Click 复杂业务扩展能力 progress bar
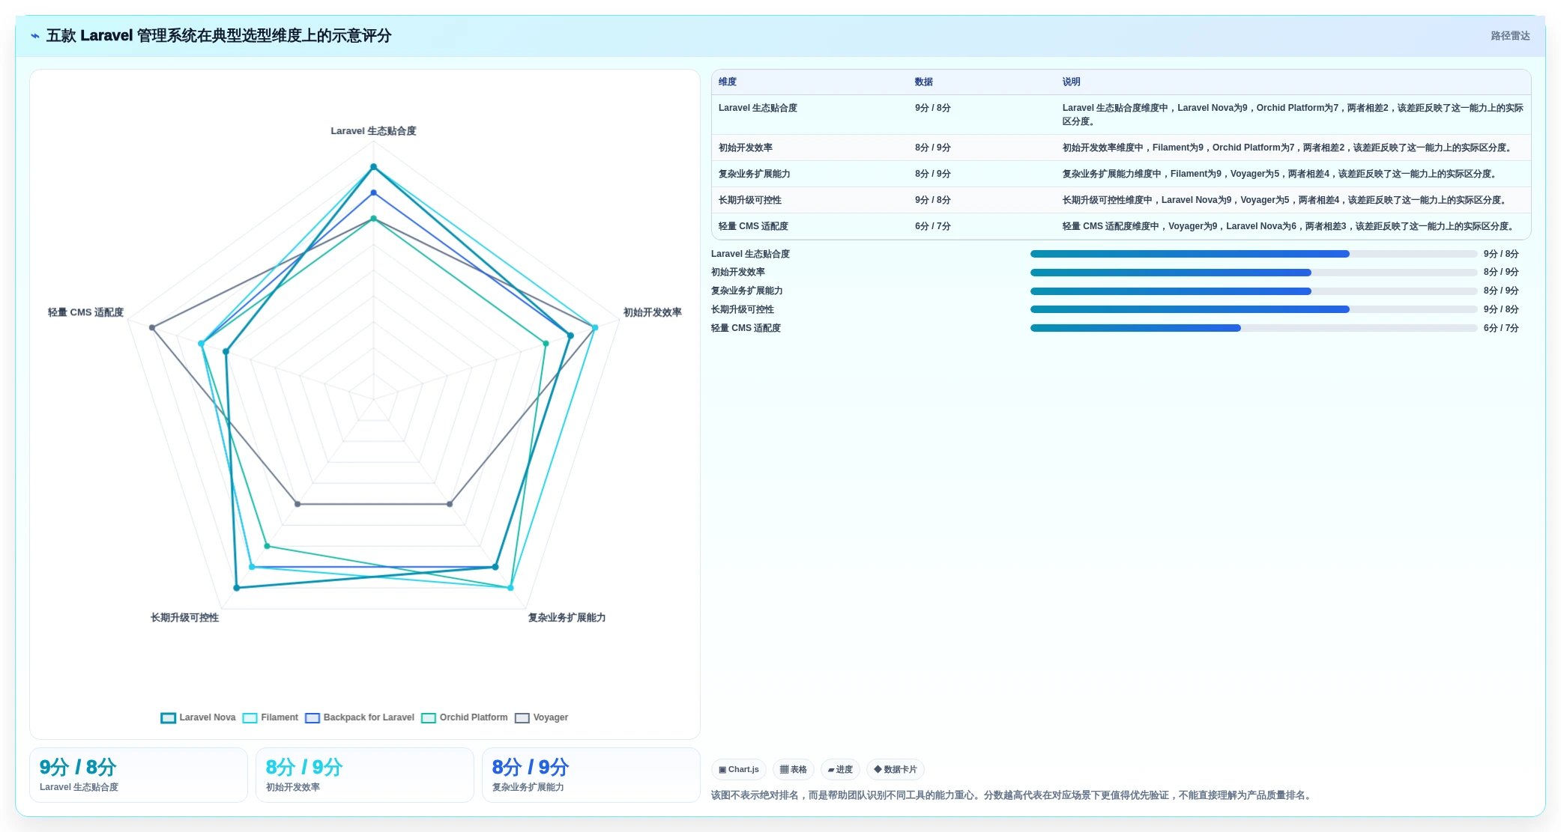This screenshot has width=1561, height=832. point(1253,291)
